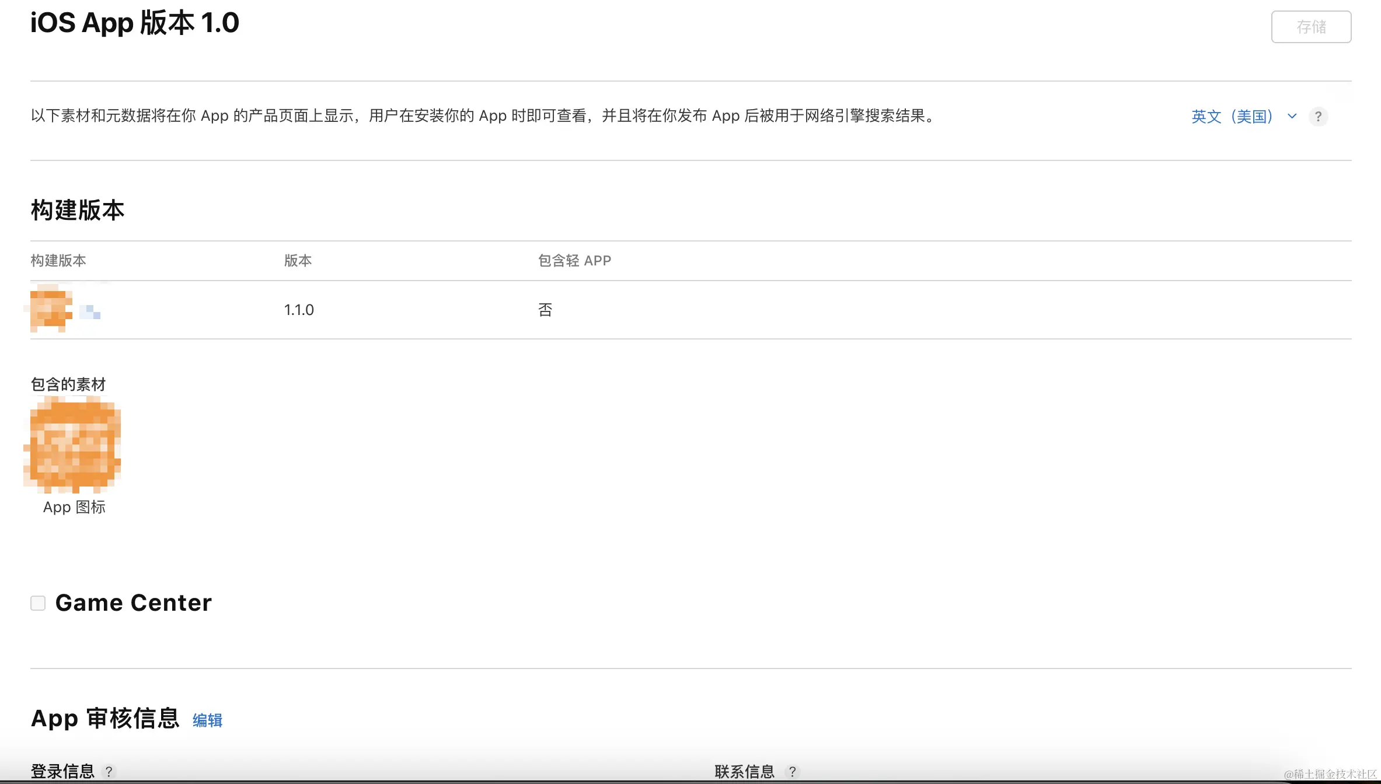Click the 版本 column header
This screenshot has width=1381, height=784.
tap(298, 261)
